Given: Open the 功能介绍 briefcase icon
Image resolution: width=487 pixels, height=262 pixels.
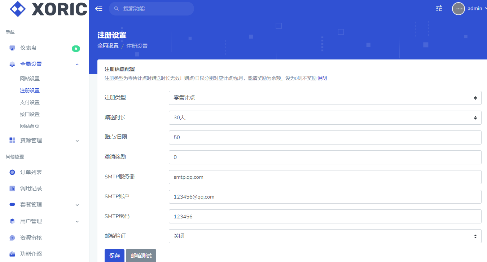Looking at the screenshot, I should tap(12, 254).
